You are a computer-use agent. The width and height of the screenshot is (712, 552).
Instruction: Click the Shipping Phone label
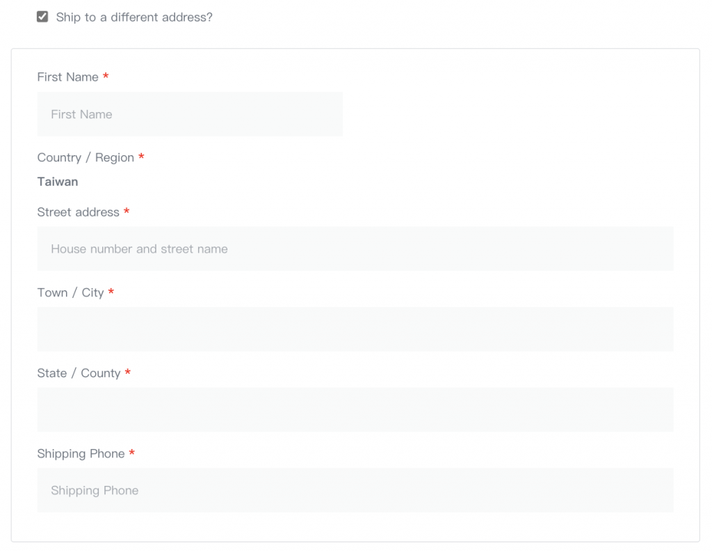[81, 453]
